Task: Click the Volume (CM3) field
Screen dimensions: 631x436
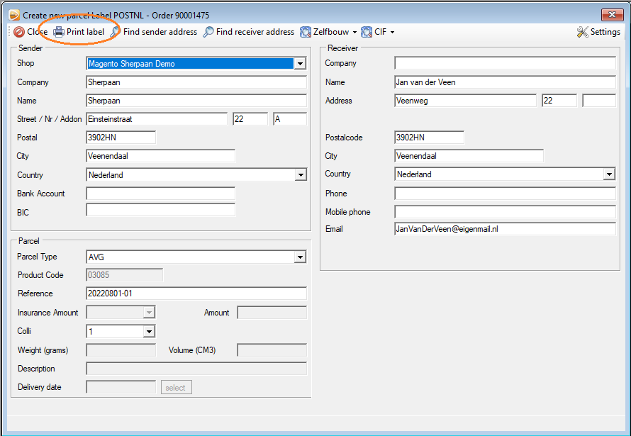Action: 272,350
